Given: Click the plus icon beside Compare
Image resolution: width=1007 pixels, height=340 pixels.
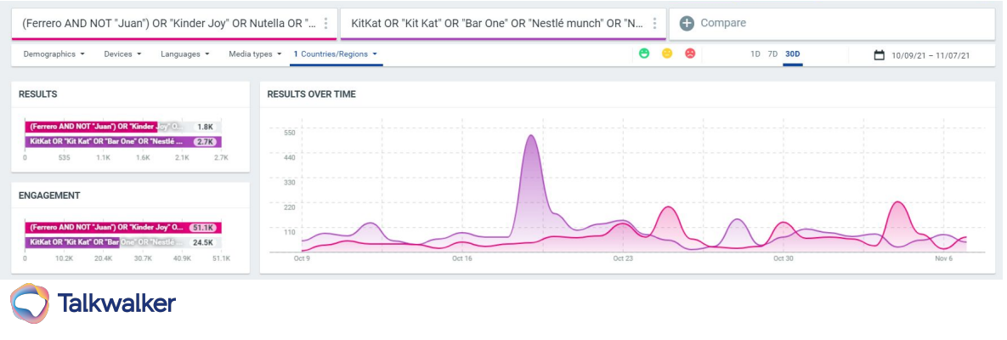Looking at the screenshot, I should click(x=687, y=23).
